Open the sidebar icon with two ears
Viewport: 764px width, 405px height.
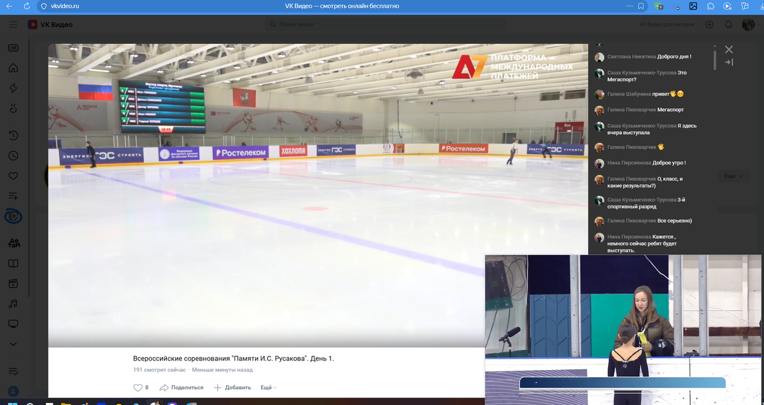[13, 109]
